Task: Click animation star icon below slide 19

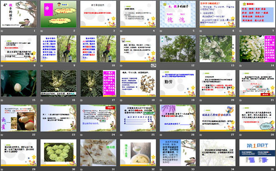Action: coord(160,100)
